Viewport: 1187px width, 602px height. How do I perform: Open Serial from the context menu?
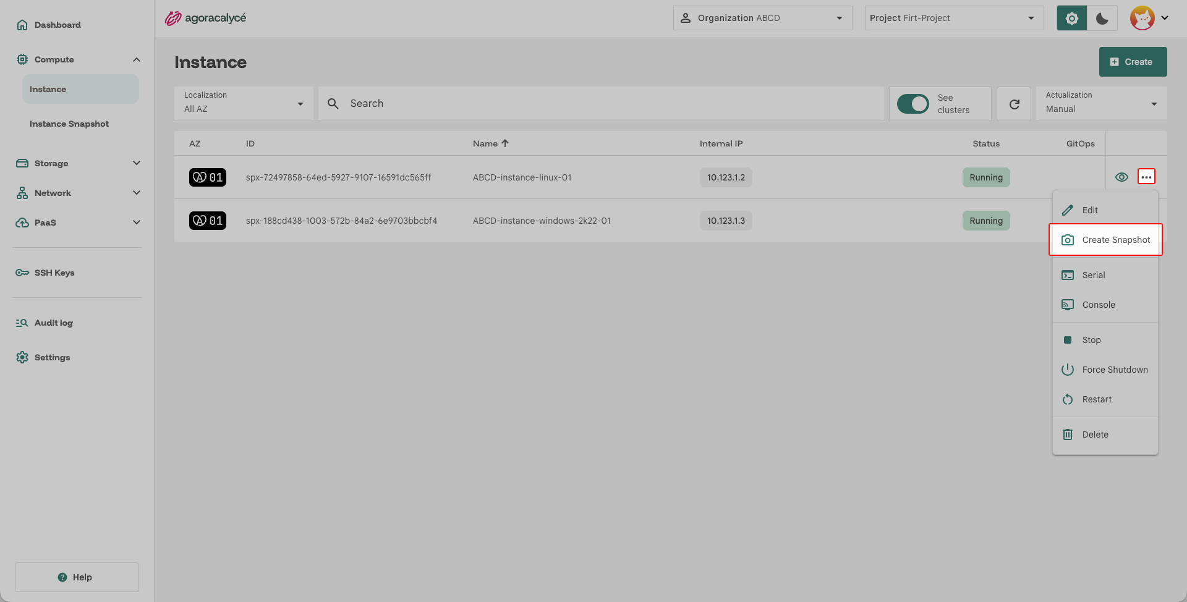(1105, 275)
